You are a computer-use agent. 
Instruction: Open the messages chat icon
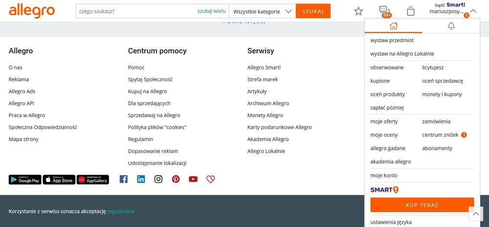(x=384, y=11)
